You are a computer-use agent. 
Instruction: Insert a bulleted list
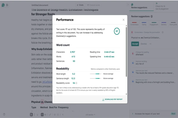(58, 115)
